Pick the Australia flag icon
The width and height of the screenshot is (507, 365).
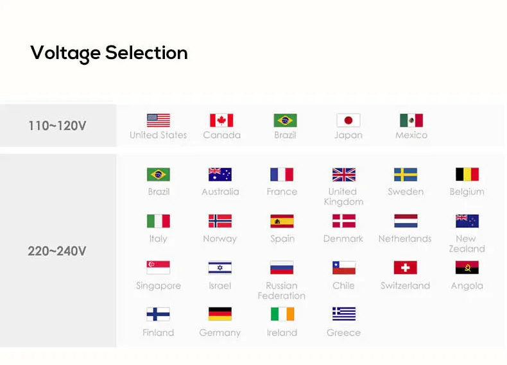point(220,174)
